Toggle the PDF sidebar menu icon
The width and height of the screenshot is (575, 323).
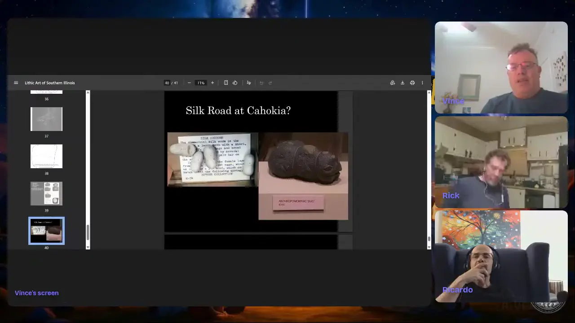(16, 83)
